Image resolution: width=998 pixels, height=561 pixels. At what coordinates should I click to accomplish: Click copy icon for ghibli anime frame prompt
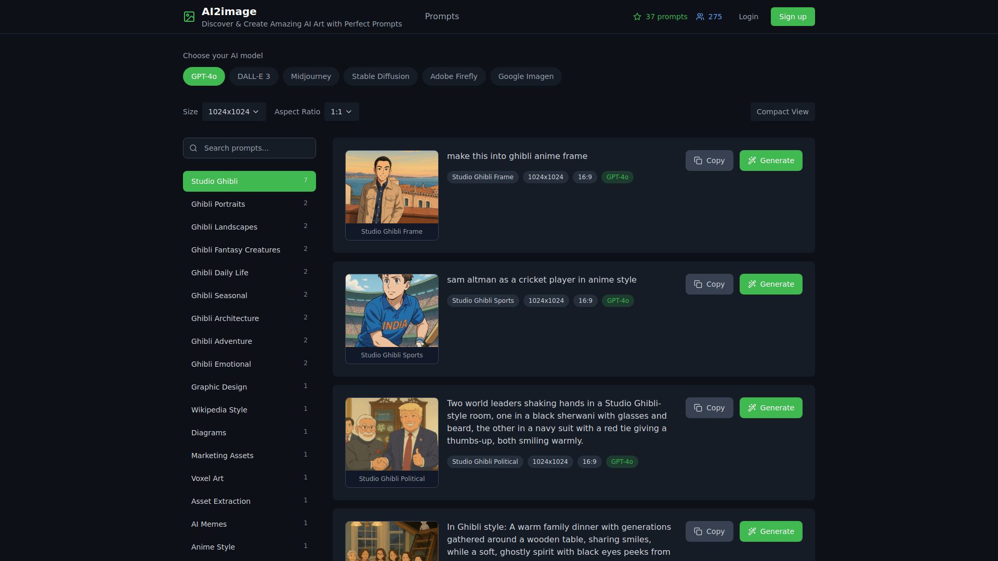(698, 161)
